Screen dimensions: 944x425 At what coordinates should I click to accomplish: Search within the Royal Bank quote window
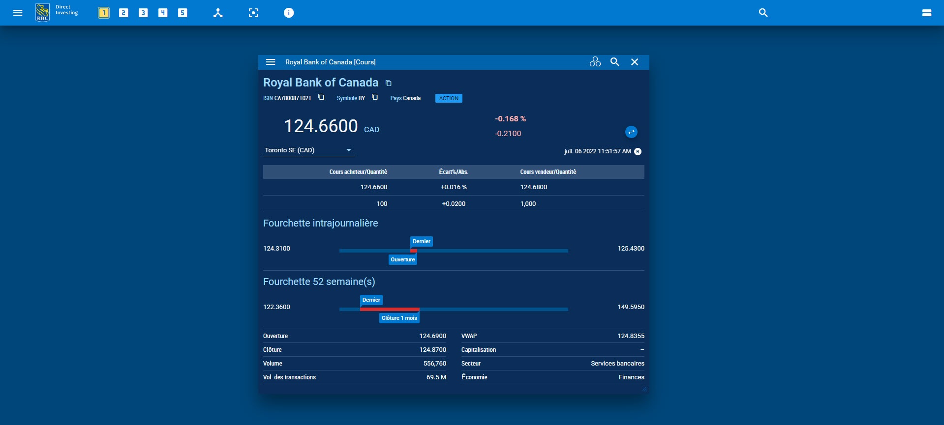pos(615,62)
